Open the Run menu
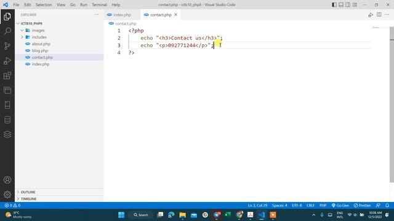Screen dimensions: 394x221 84,4
